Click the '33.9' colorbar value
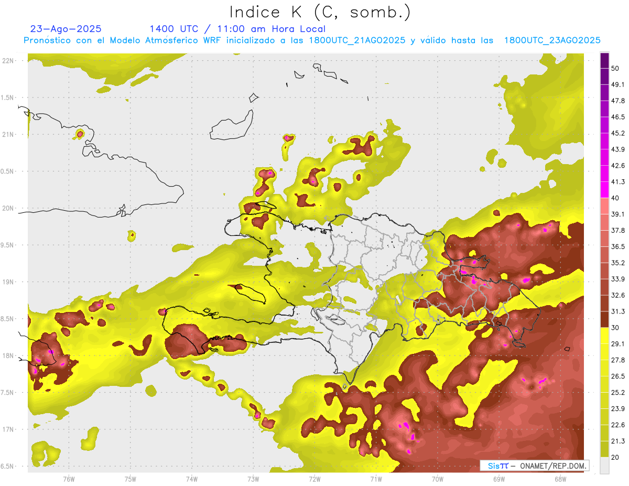Image resolution: width=629 pixels, height=486 pixels. click(618, 279)
